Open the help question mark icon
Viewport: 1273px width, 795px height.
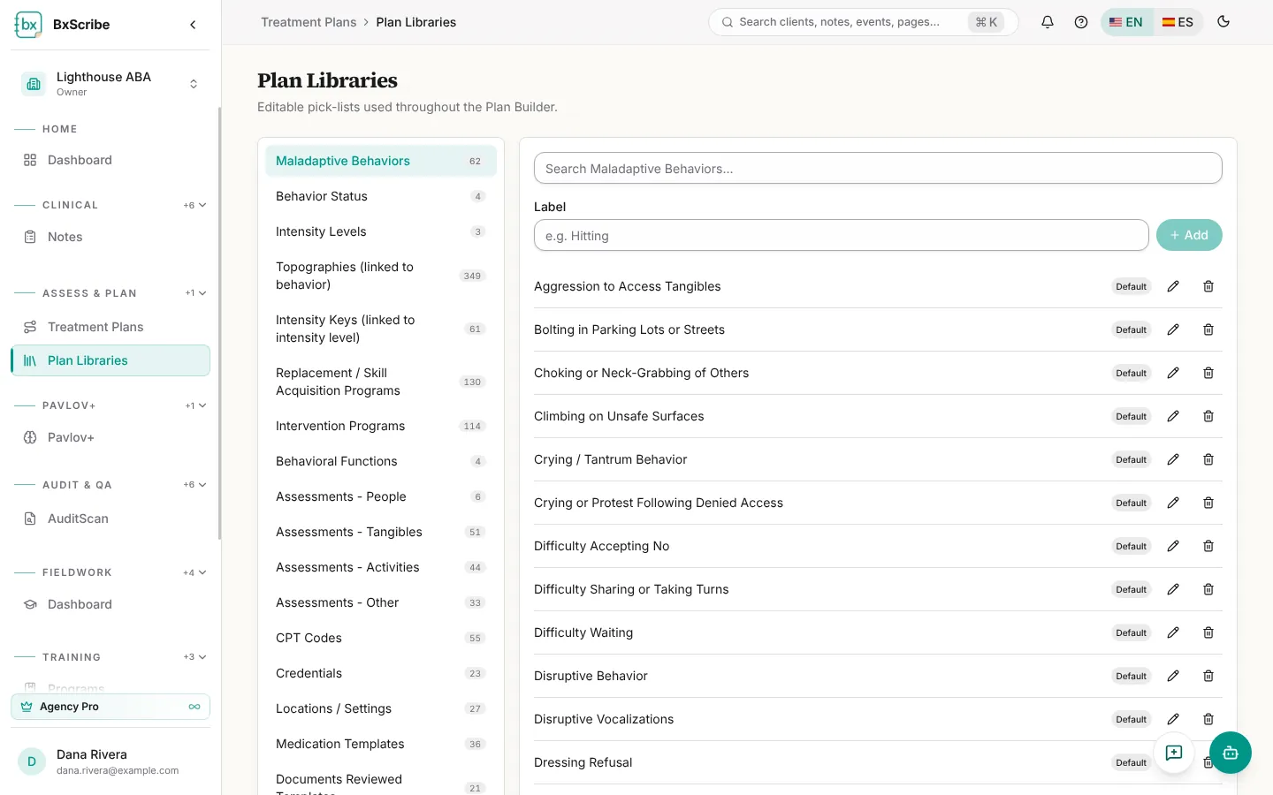pyautogui.click(x=1081, y=22)
